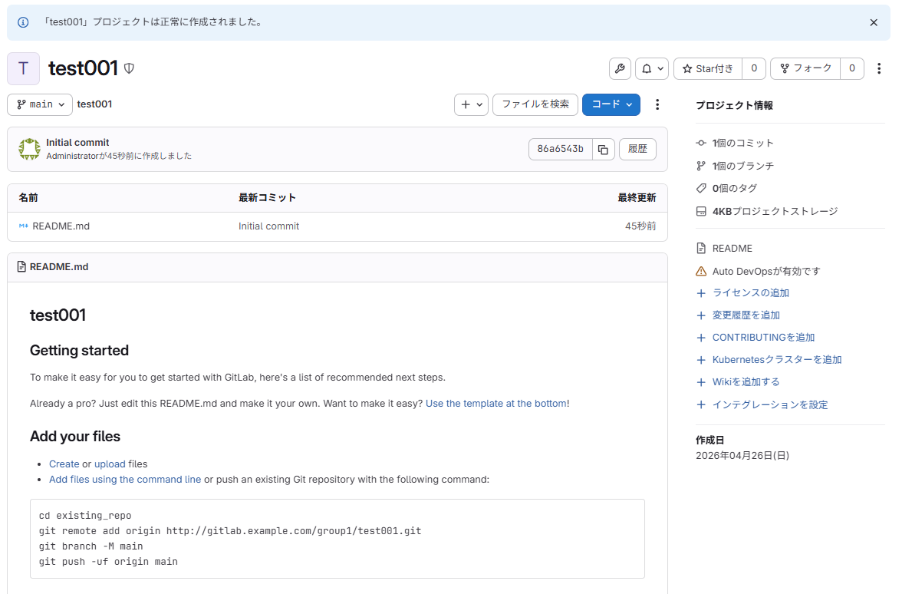Screen dimensions: 902x594
Task: Click Add Kubernetes cluster link
Action: (x=776, y=360)
